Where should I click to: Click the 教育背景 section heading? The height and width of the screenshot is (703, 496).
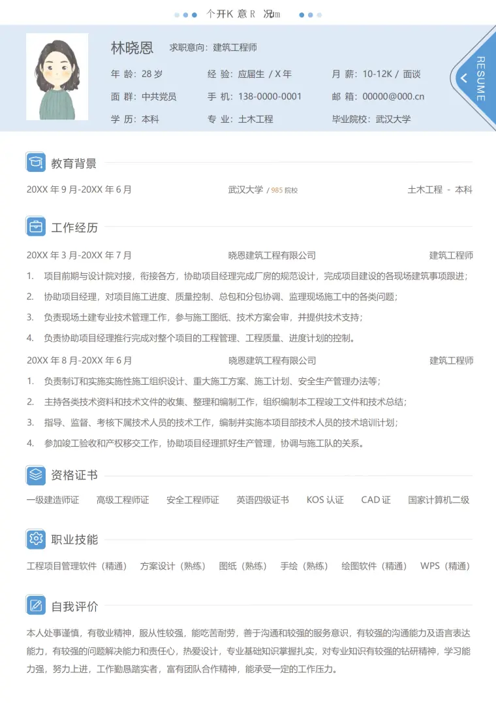[x=74, y=163]
